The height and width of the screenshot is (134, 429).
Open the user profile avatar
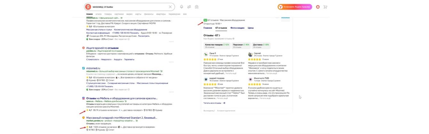point(318,7)
